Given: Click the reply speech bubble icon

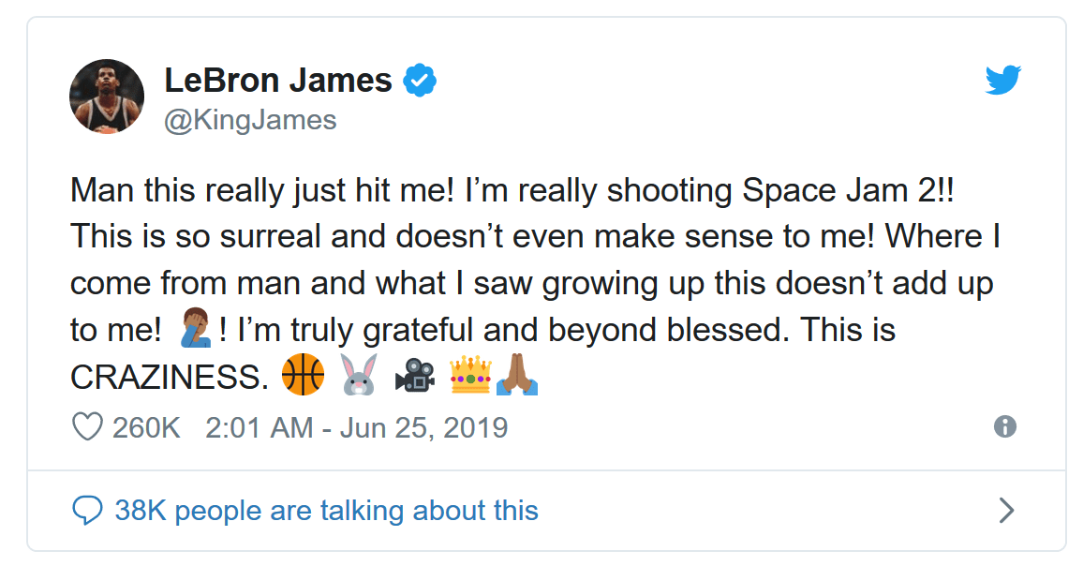Looking at the screenshot, I should (87, 509).
